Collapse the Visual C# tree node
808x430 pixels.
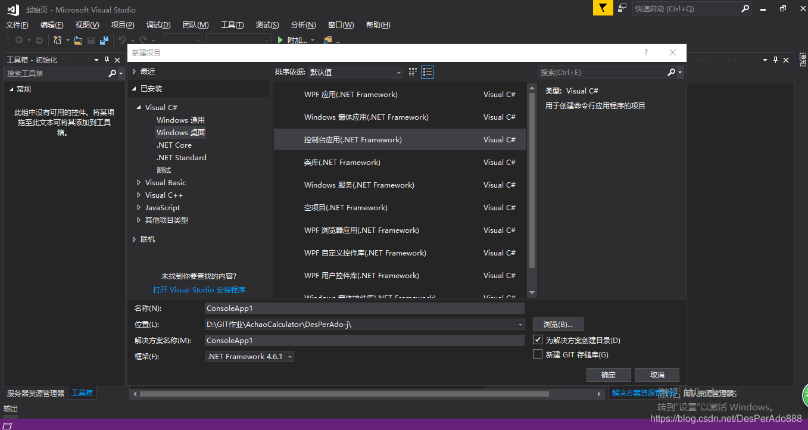point(139,108)
